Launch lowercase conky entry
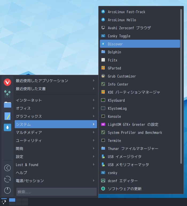This screenshot has height=206, width=187. coord(140,173)
